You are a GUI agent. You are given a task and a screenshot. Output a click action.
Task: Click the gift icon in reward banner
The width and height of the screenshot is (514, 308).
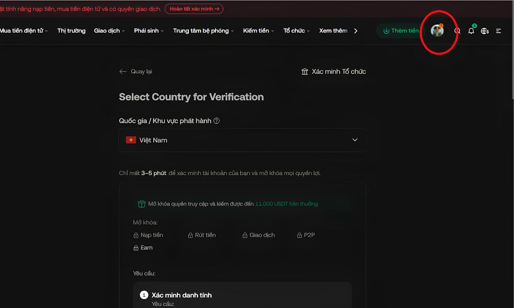click(x=142, y=203)
